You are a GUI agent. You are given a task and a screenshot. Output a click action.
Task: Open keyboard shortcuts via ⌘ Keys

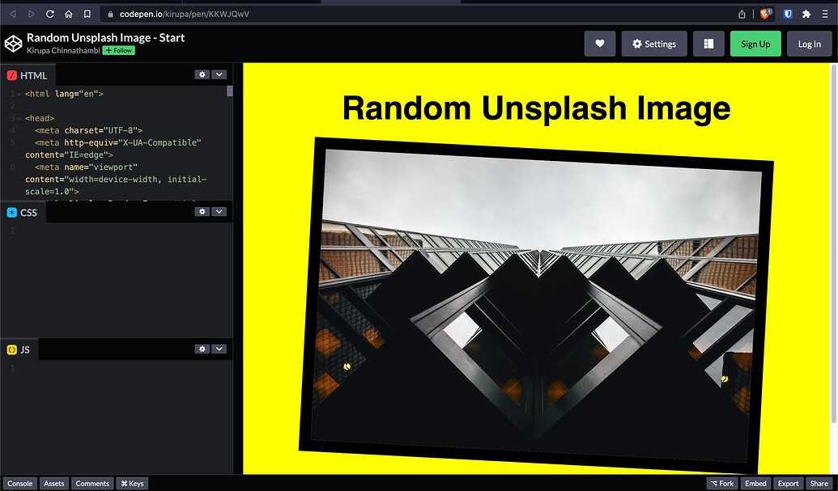[x=132, y=483]
